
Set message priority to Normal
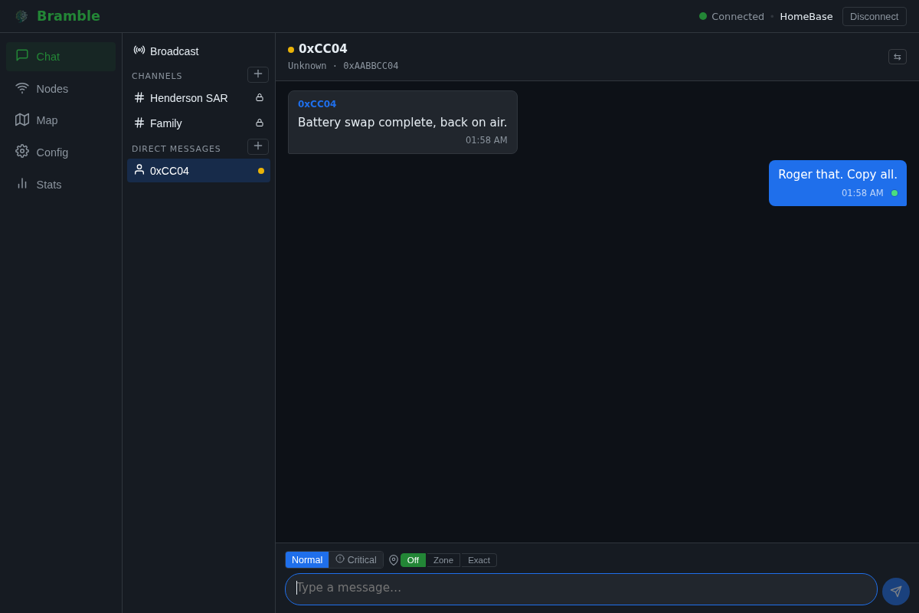tap(307, 560)
